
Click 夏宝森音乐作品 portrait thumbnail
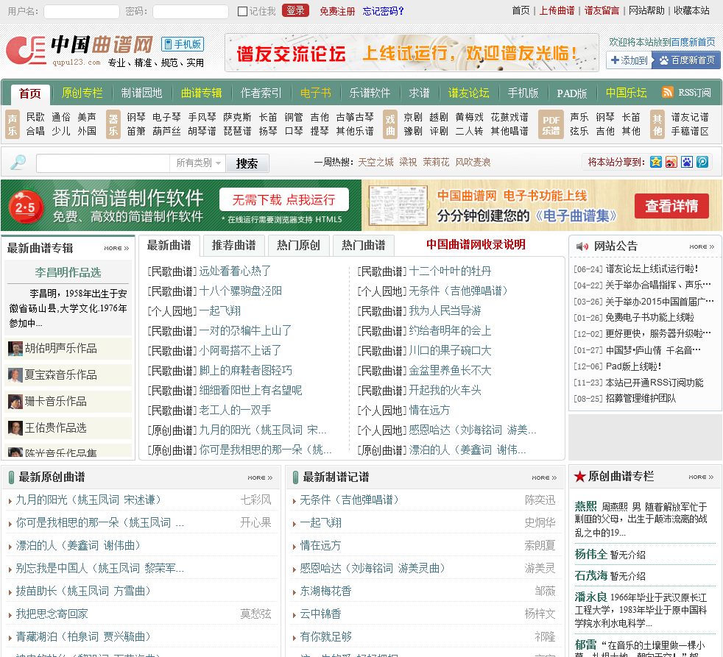[x=15, y=375]
